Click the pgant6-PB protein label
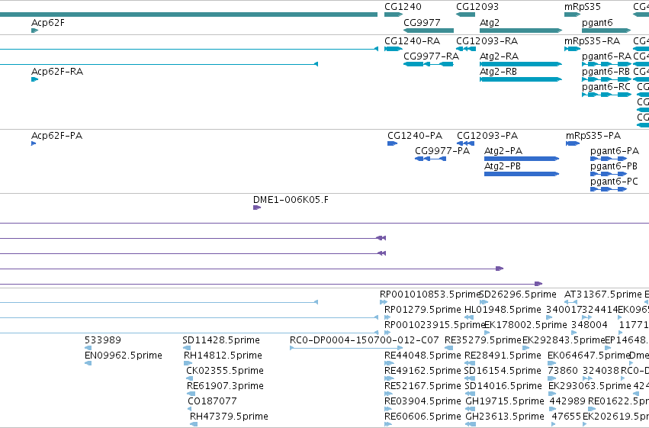 pos(614,166)
